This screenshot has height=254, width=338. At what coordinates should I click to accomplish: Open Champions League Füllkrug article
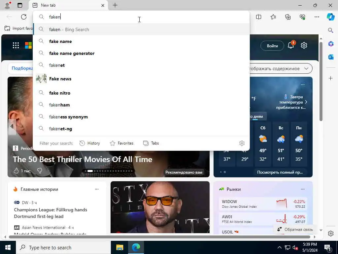[x=51, y=213]
